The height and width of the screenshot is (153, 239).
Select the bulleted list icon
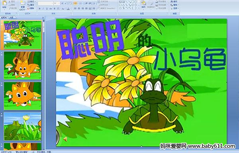75,3
